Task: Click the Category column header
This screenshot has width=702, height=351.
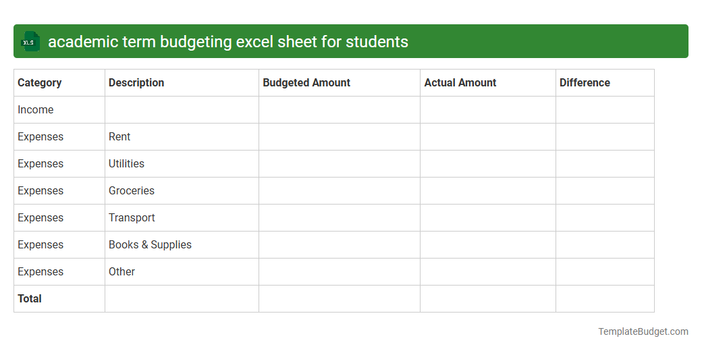Action: pos(59,83)
